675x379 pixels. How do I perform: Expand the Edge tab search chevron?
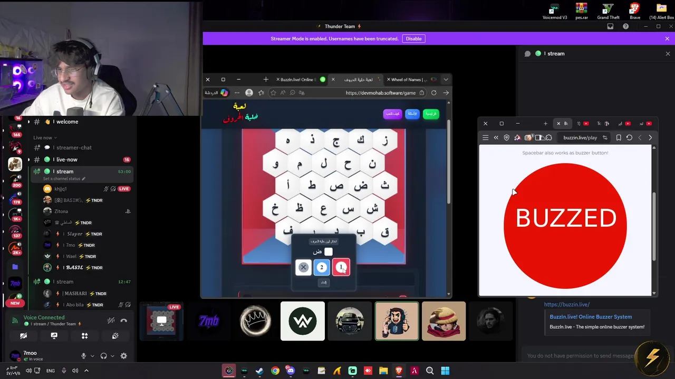click(446, 79)
